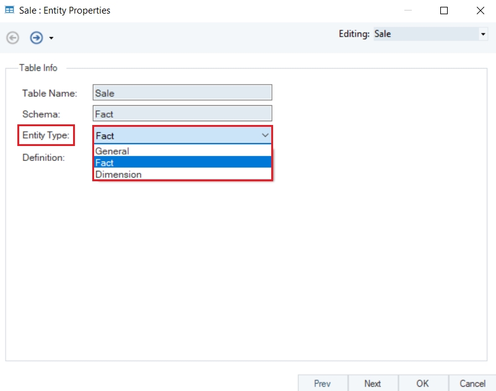Click the Next button
The image size is (496, 391).
click(373, 384)
